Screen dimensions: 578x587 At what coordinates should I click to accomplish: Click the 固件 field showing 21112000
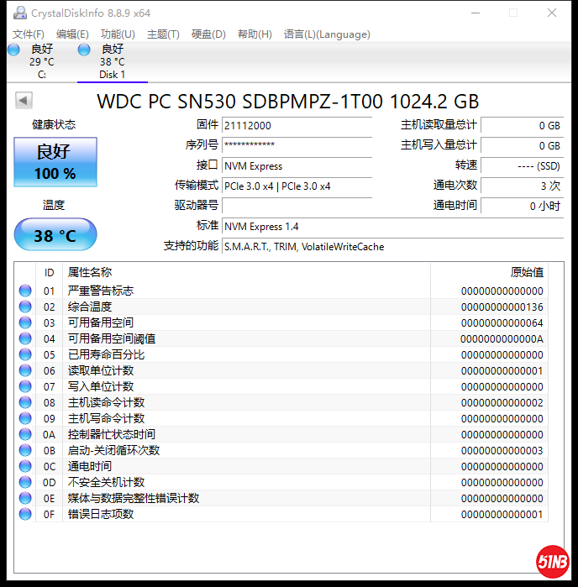297,125
